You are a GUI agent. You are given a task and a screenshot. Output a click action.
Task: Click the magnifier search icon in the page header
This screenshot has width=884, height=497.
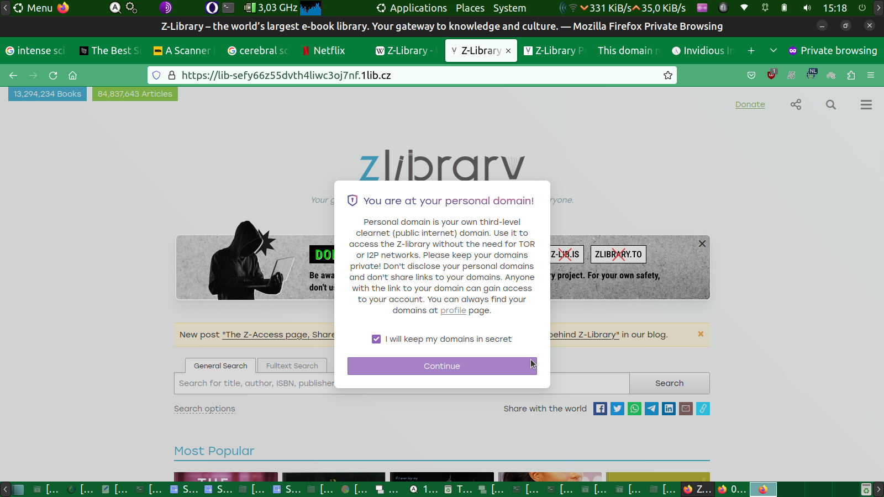click(x=831, y=104)
